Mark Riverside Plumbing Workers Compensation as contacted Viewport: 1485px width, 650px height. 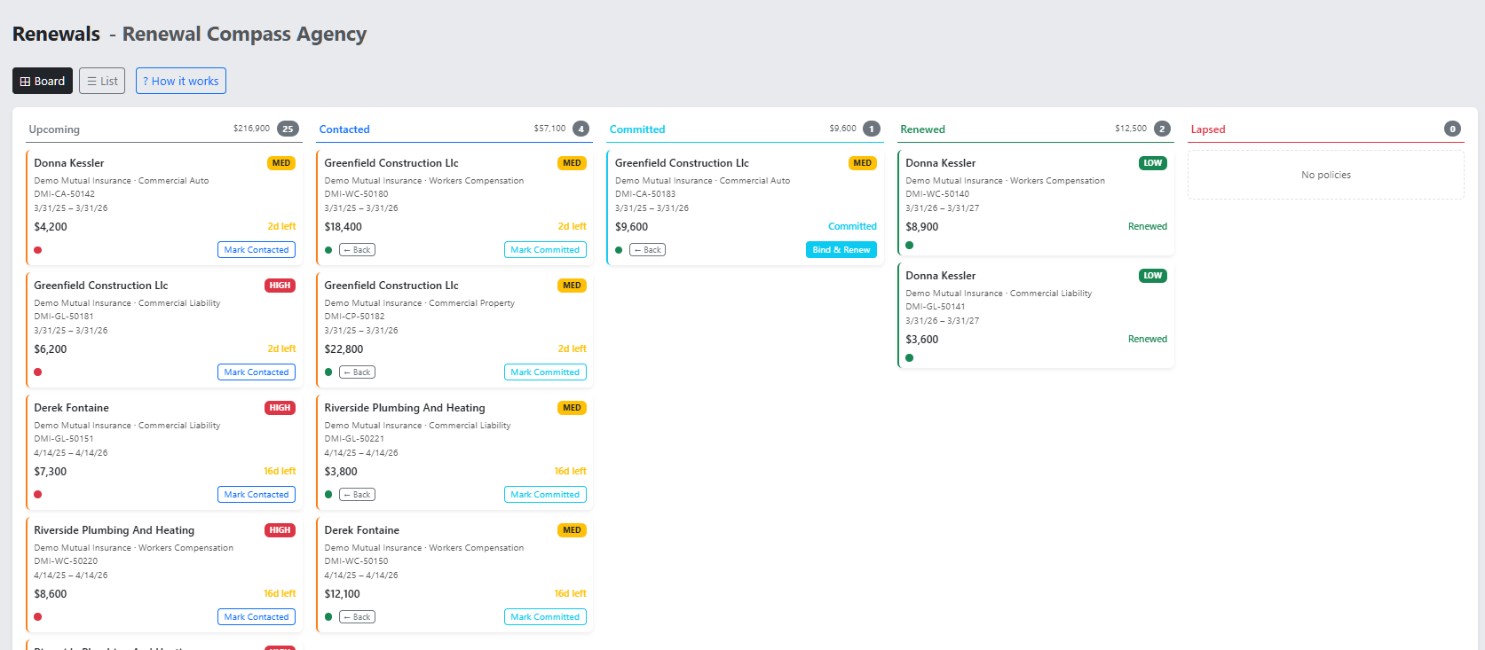tap(257, 617)
